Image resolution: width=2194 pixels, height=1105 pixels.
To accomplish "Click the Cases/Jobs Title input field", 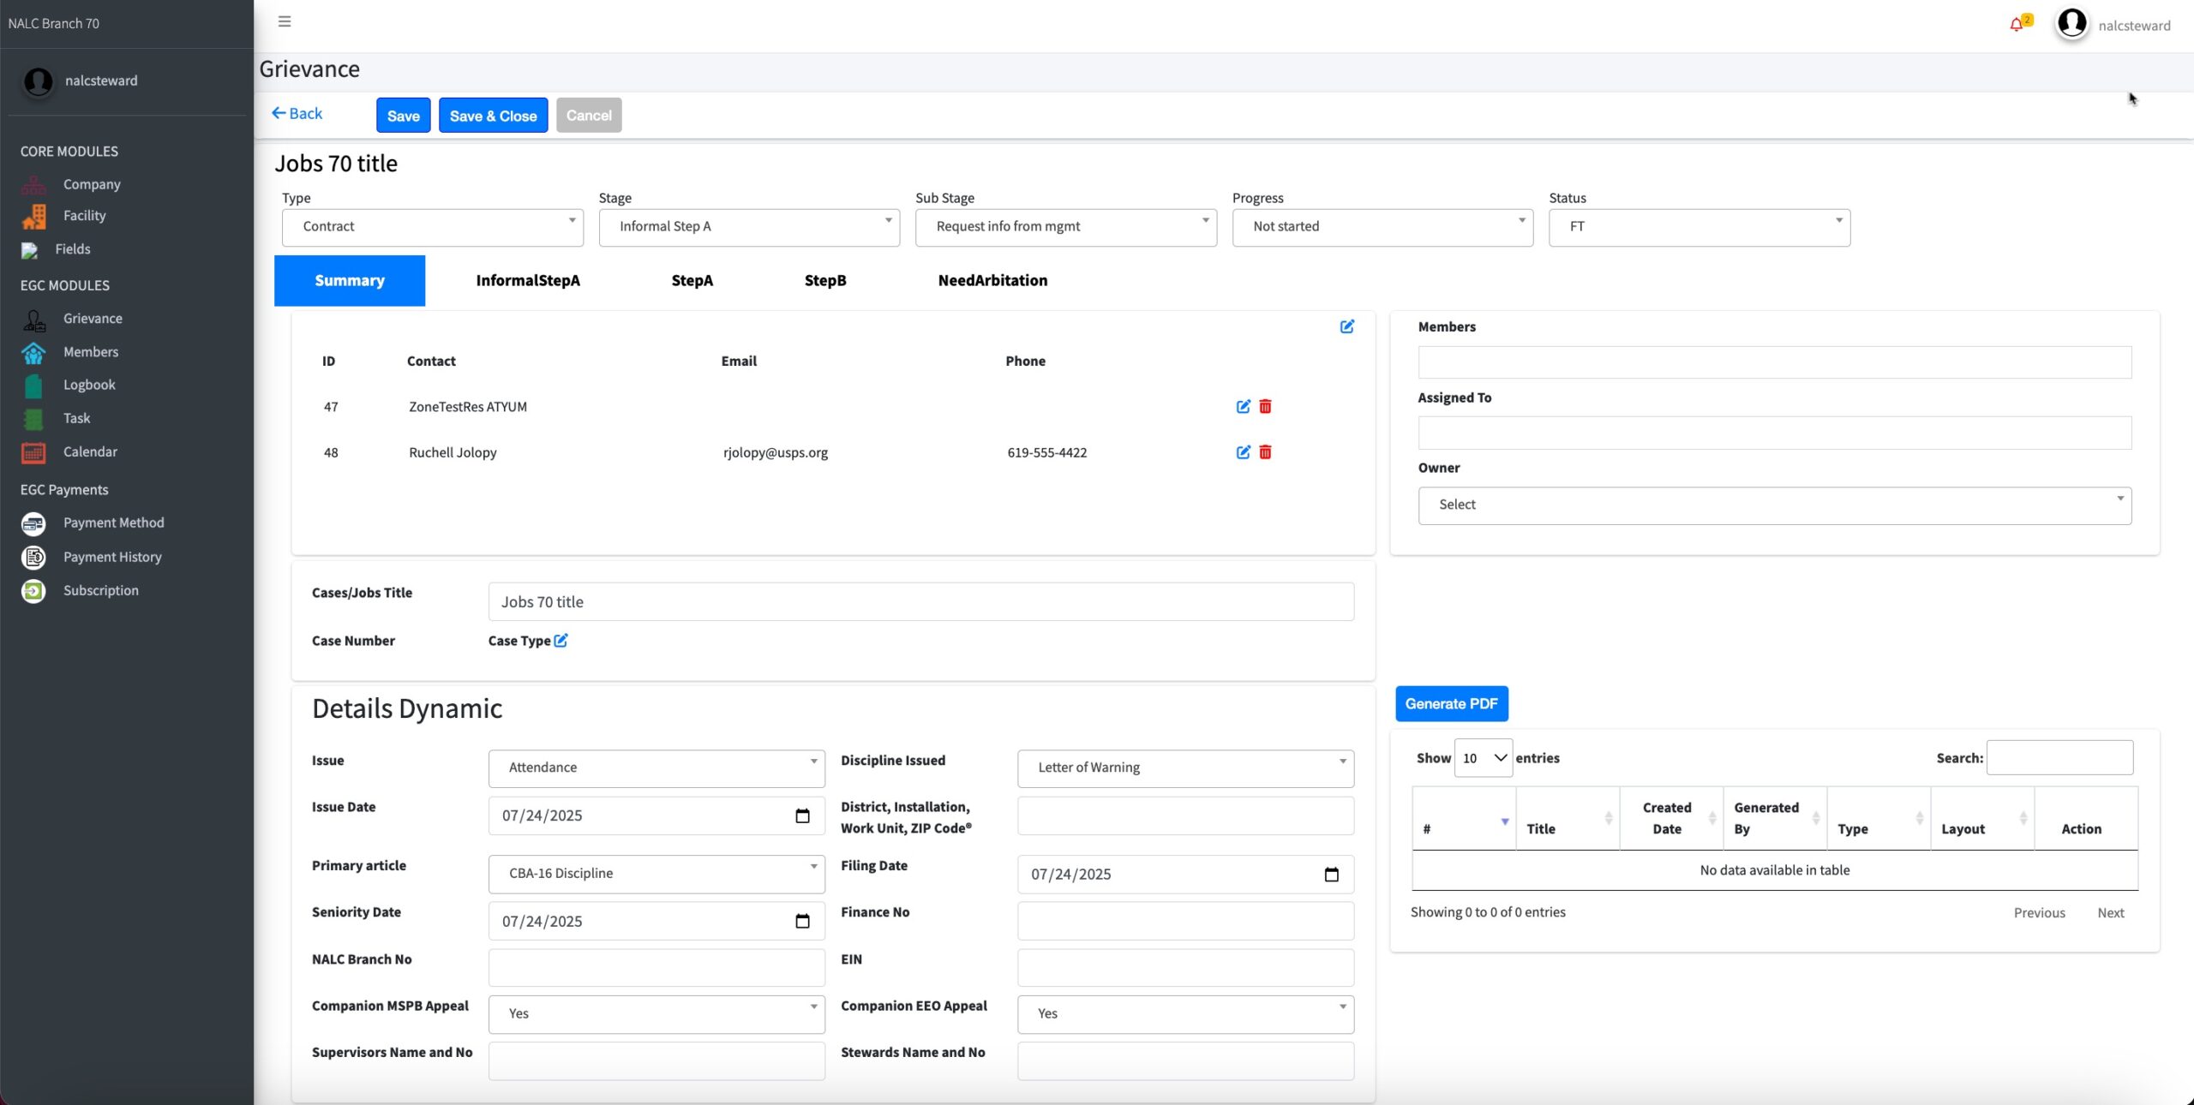I will click(920, 602).
